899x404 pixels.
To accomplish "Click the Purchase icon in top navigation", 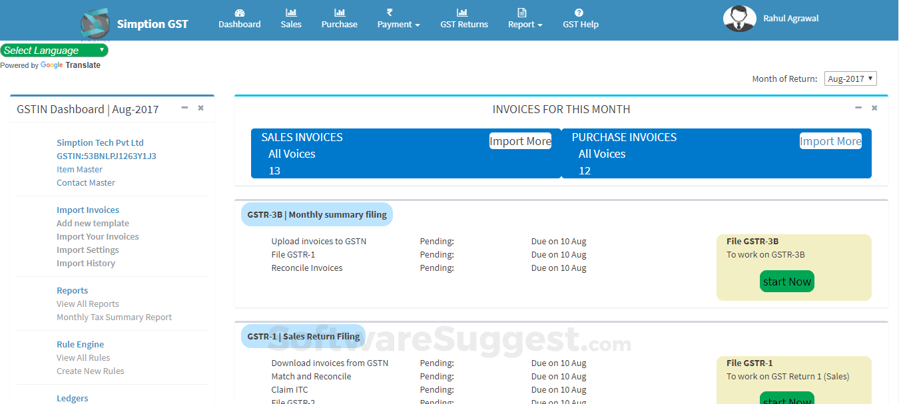I will 339,12.
